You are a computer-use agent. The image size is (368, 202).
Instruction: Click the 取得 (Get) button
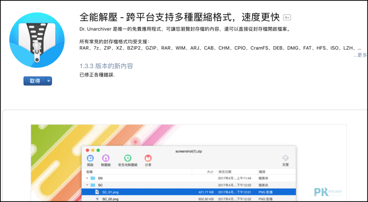click(35, 81)
